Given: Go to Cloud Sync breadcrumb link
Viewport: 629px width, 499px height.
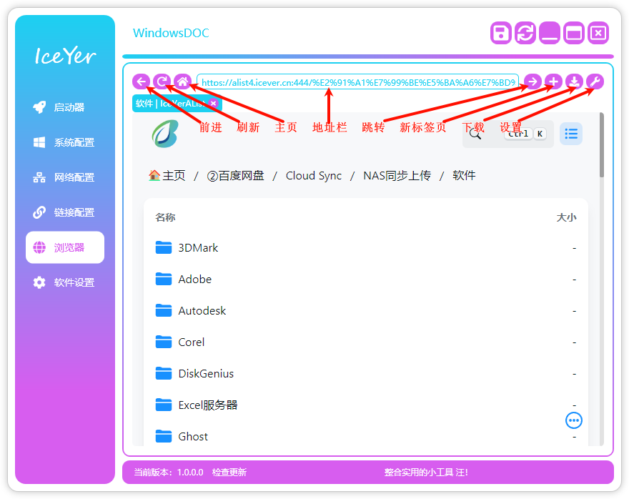Looking at the screenshot, I should [x=314, y=176].
